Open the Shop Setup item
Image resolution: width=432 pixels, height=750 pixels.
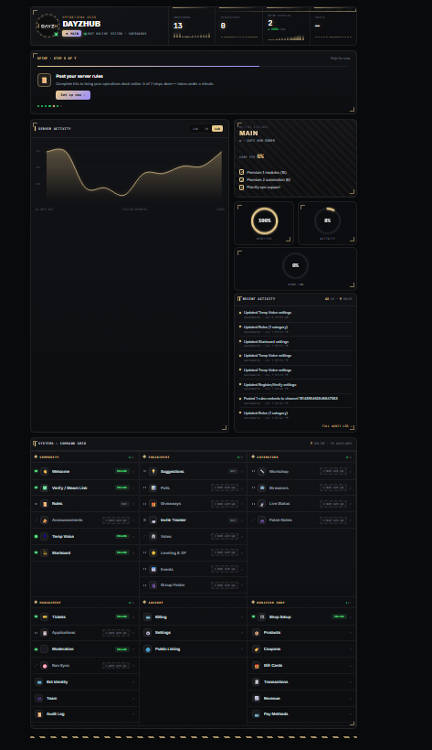[302, 617]
